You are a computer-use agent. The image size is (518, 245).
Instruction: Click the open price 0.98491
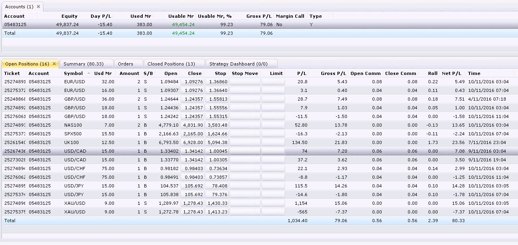[169, 177]
